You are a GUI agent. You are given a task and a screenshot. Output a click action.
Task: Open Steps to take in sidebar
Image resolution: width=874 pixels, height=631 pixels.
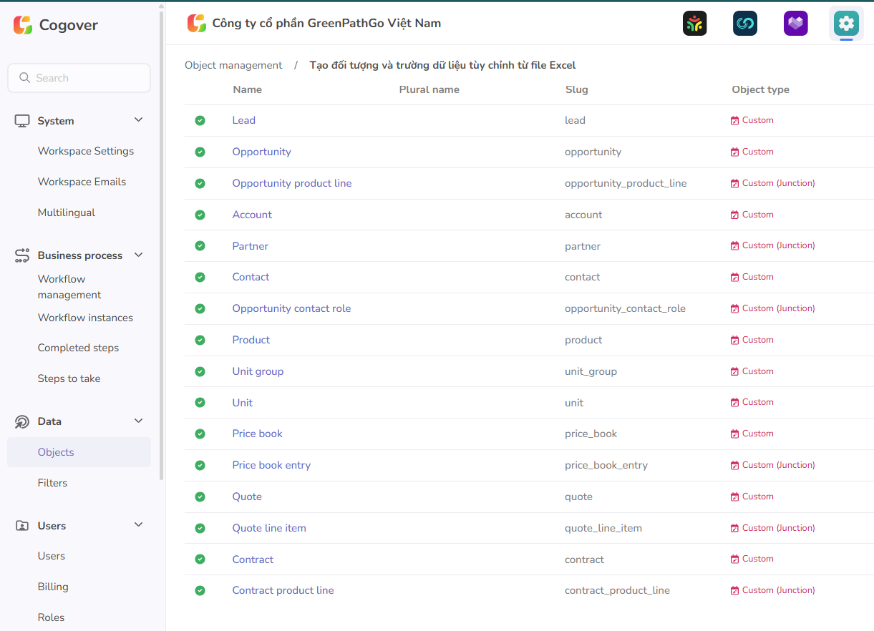[x=69, y=378]
